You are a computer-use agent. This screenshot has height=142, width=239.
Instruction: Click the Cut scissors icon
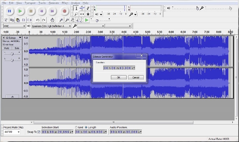point(6,20)
